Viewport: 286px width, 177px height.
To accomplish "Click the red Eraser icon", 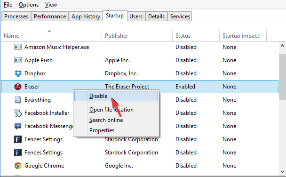I will click(x=18, y=87).
